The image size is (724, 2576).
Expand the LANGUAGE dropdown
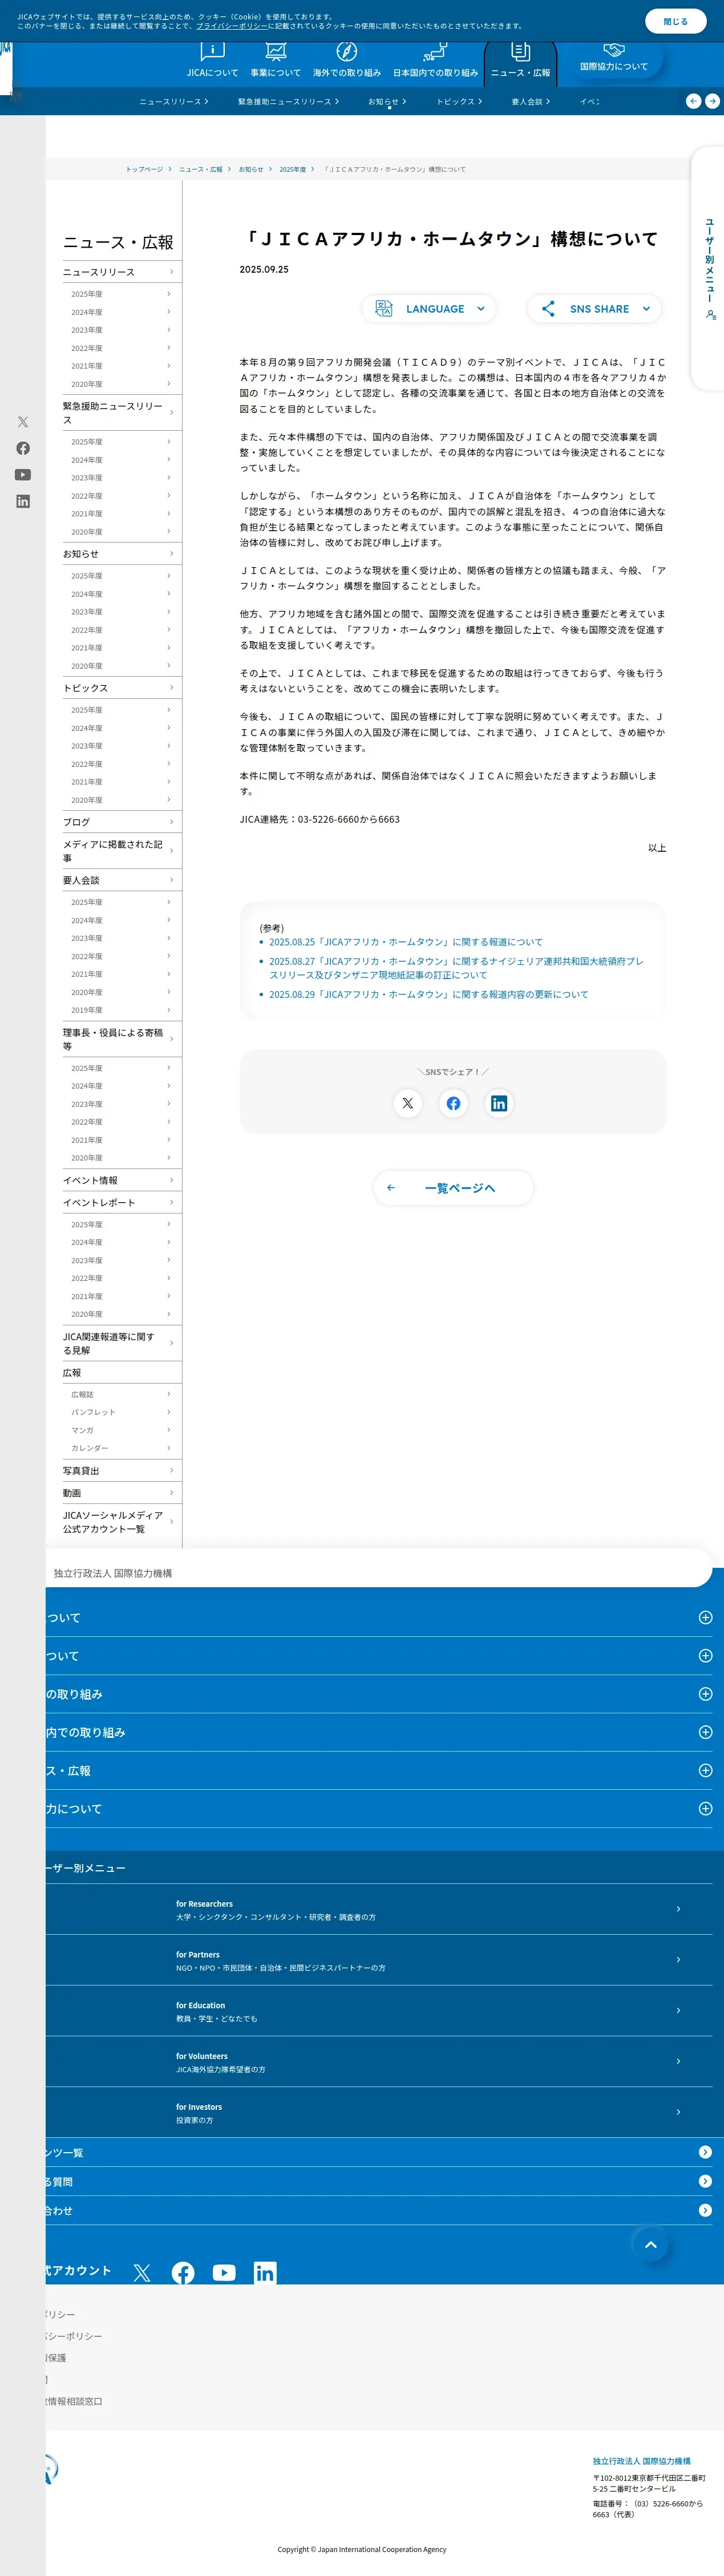(428, 309)
